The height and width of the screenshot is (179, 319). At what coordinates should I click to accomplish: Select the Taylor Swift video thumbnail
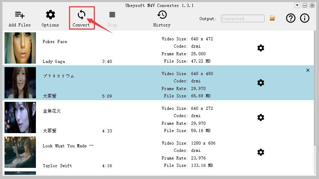click(x=20, y=152)
